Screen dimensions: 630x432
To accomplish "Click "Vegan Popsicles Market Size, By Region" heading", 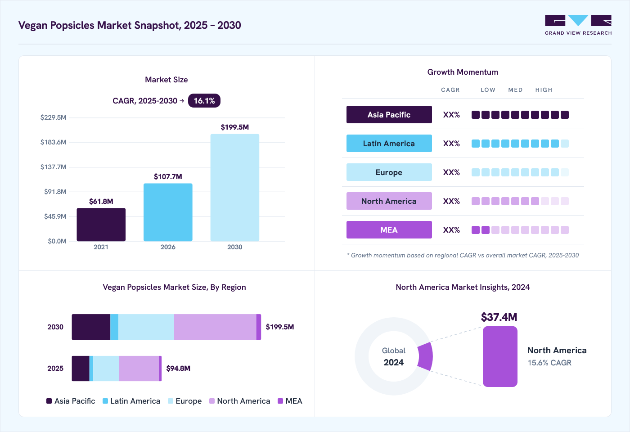I will (x=174, y=287).
